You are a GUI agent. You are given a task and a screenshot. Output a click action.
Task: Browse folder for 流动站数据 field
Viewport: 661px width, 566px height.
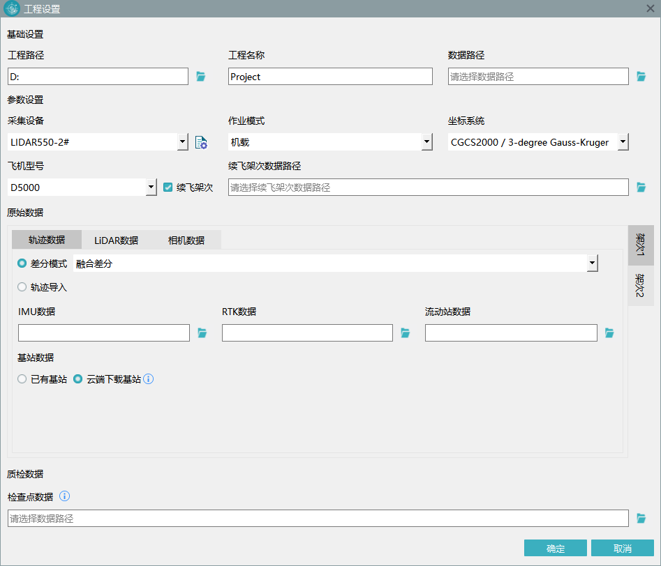609,333
